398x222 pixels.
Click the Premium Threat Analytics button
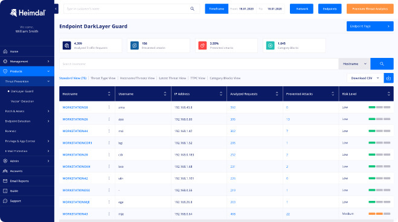coord(370,9)
